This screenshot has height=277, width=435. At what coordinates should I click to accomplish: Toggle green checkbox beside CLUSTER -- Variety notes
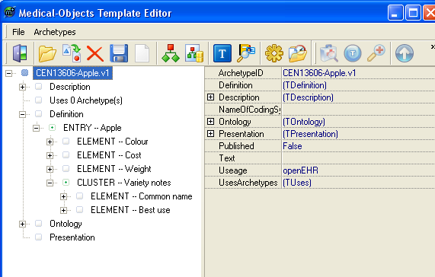66,183
